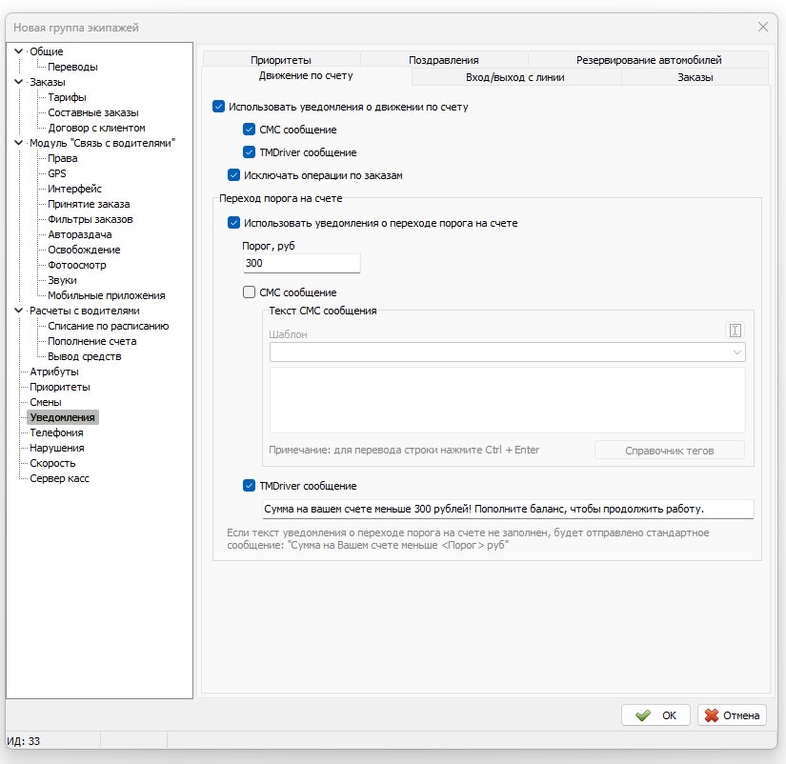Screen dimensions: 786x764
Task: Select Переводы under Общие
Action: 72,67
